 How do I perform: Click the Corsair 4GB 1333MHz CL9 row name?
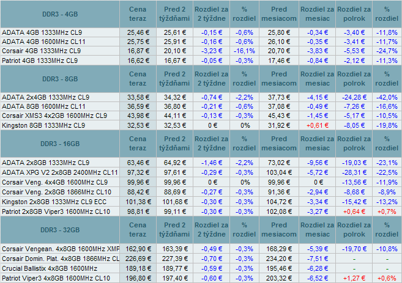pos(41,51)
